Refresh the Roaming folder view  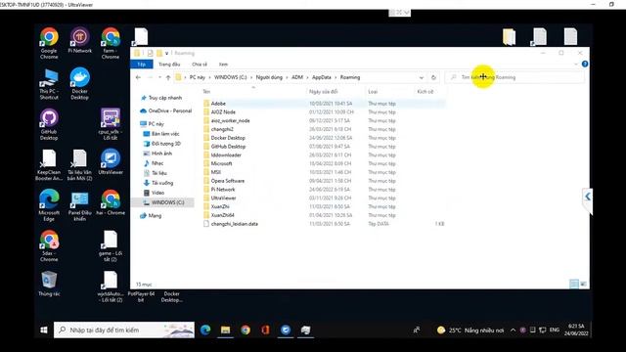point(433,77)
